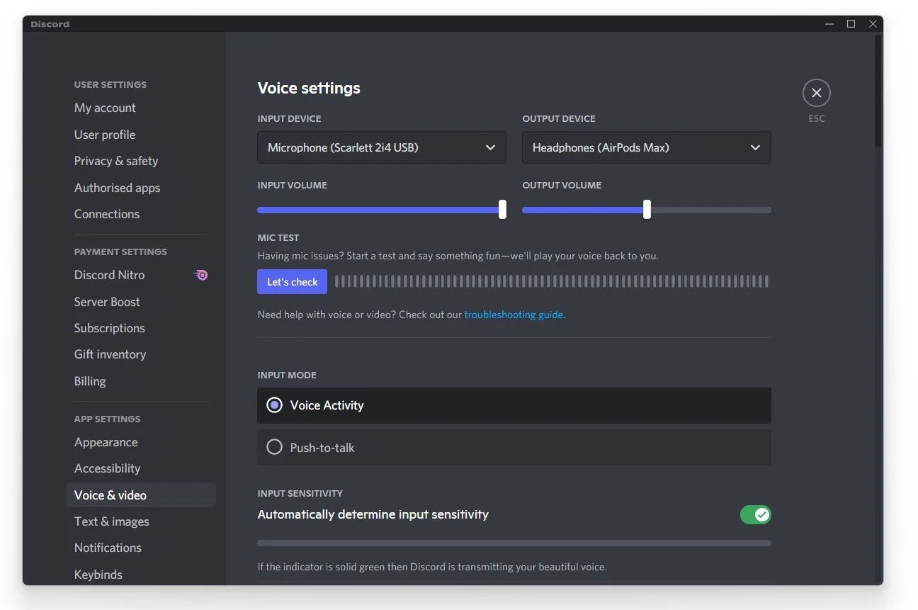Open Keybinds settings
918x610 pixels.
[x=98, y=575]
